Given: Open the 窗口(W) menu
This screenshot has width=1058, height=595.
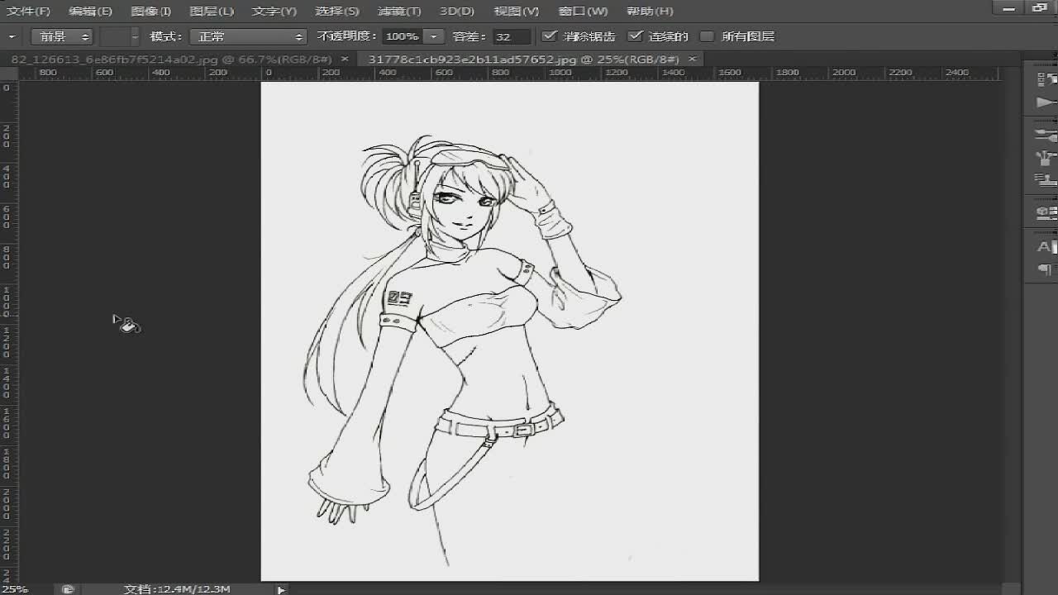Looking at the screenshot, I should pos(582,11).
